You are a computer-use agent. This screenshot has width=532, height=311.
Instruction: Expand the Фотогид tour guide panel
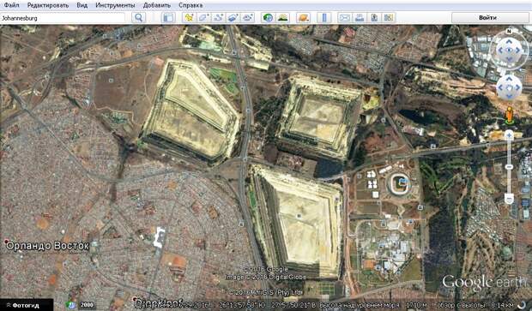click(27, 305)
